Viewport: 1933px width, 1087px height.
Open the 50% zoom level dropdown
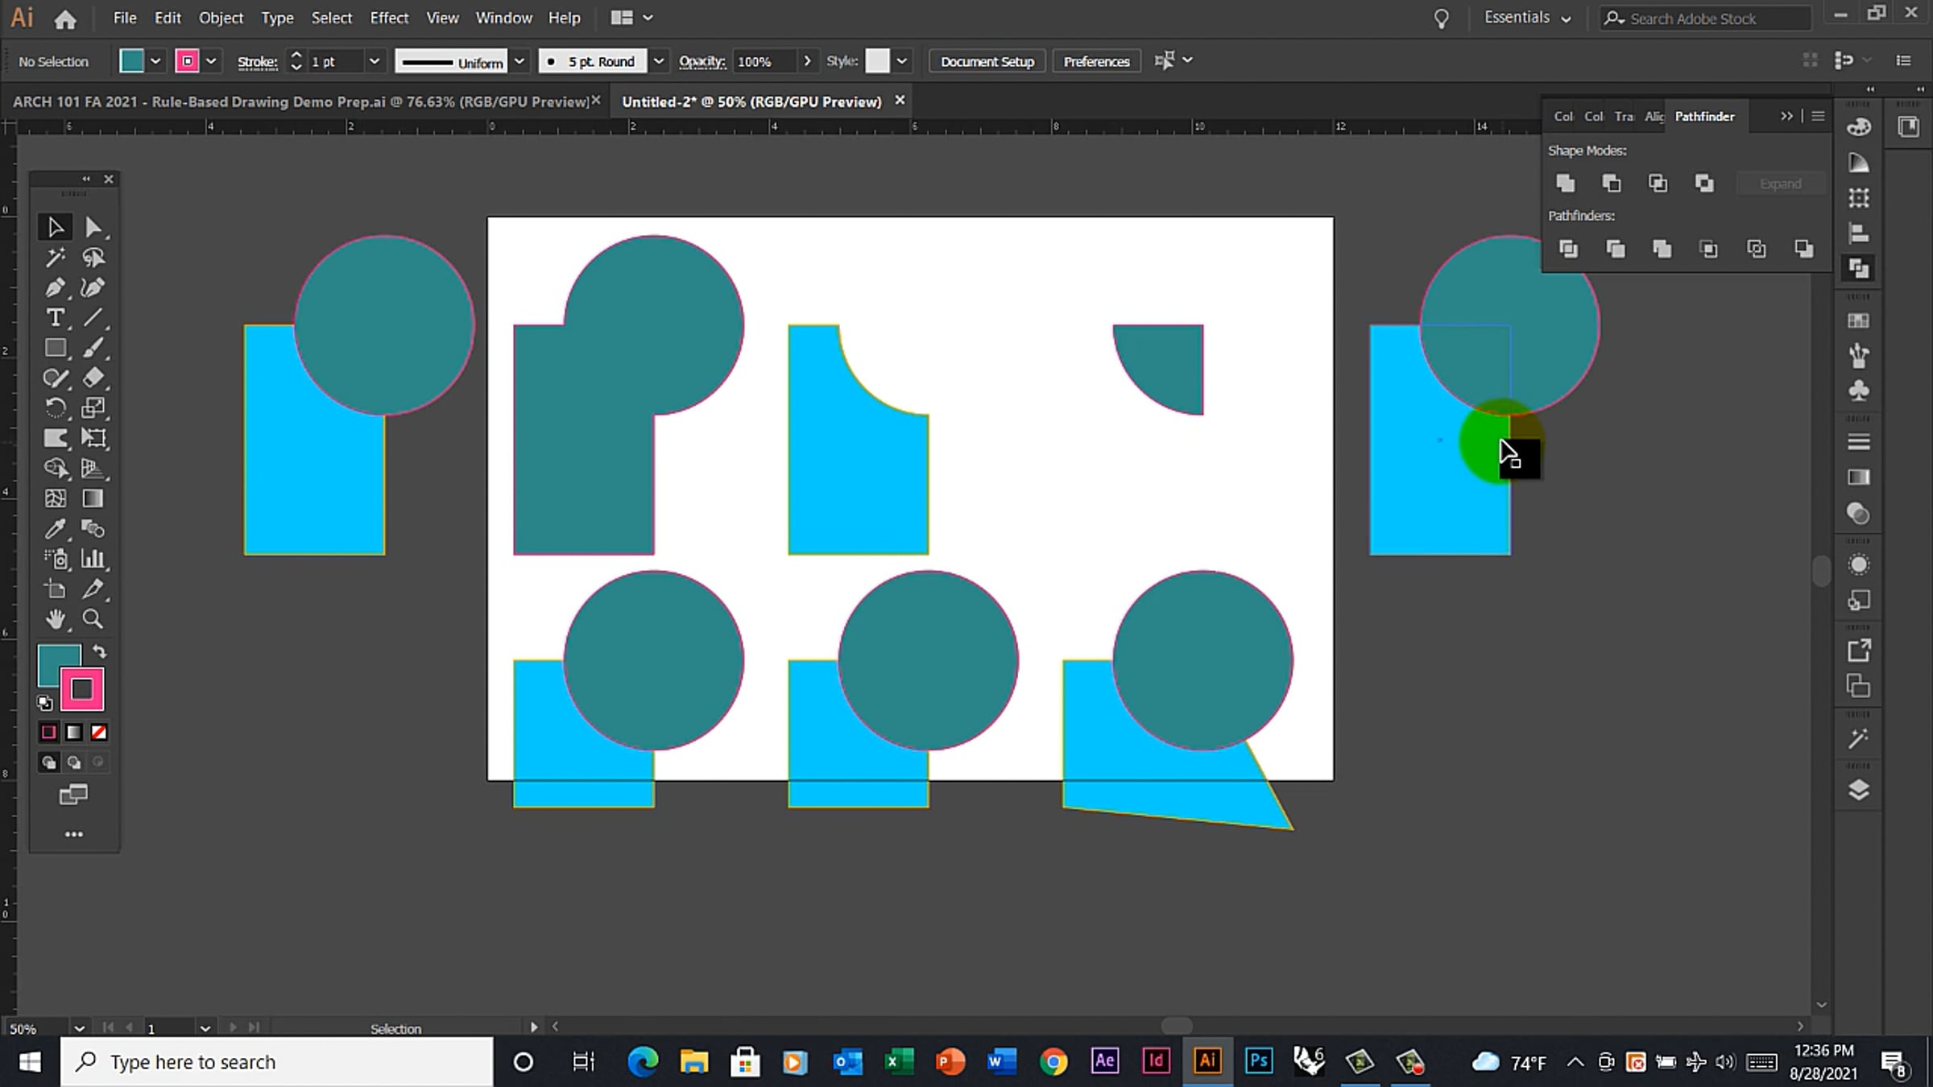click(x=79, y=1028)
